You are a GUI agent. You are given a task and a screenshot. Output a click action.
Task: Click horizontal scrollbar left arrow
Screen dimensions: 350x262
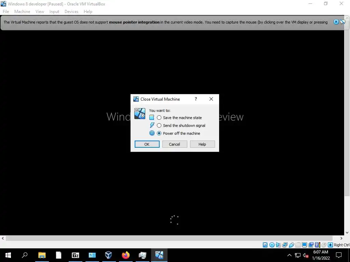tap(3, 238)
